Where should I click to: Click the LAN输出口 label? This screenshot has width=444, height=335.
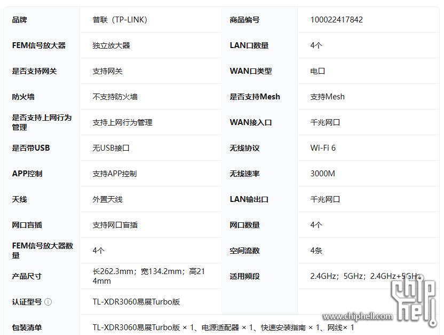[x=249, y=199]
